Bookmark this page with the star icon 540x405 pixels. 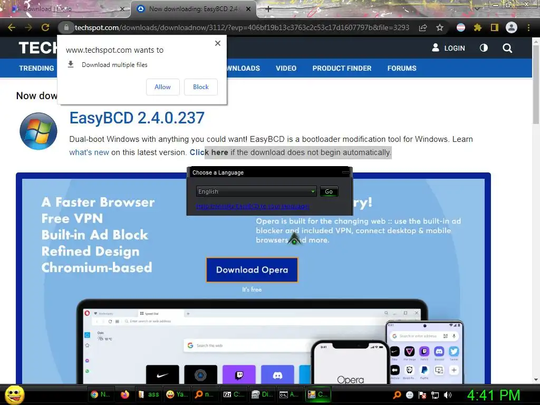[440, 28]
